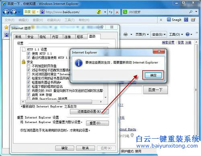Click 确定 at bottom of Internet 选项
201x156 pixels.
point(65,148)
